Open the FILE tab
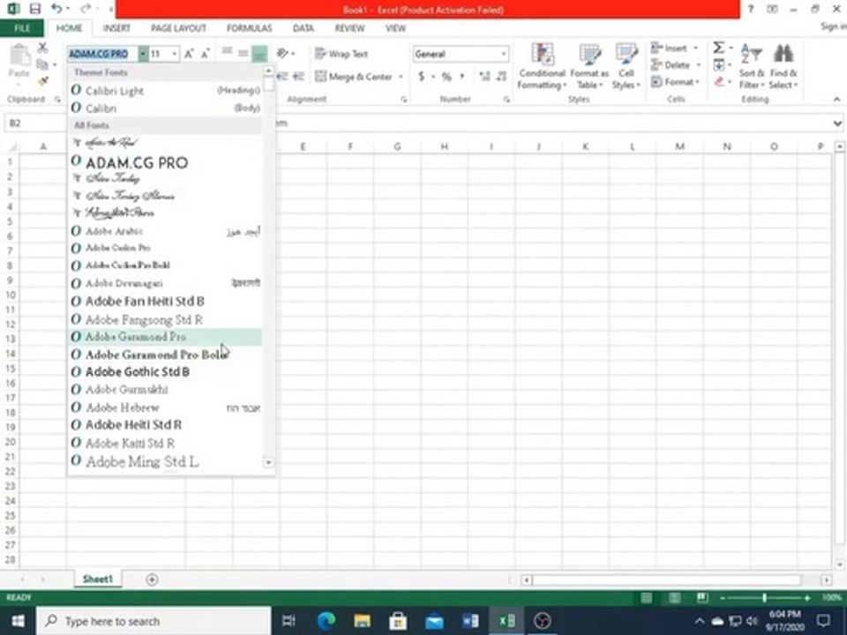The image size is (847, 635). [22, 28]
